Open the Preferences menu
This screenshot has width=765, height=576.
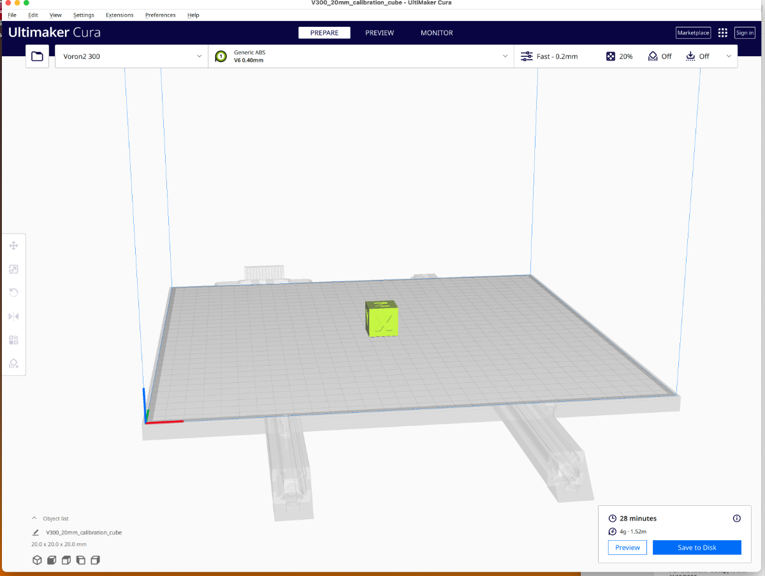160,15
